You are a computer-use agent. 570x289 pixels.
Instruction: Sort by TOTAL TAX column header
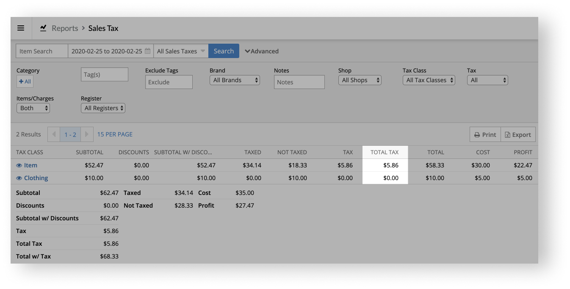point(385,152)
